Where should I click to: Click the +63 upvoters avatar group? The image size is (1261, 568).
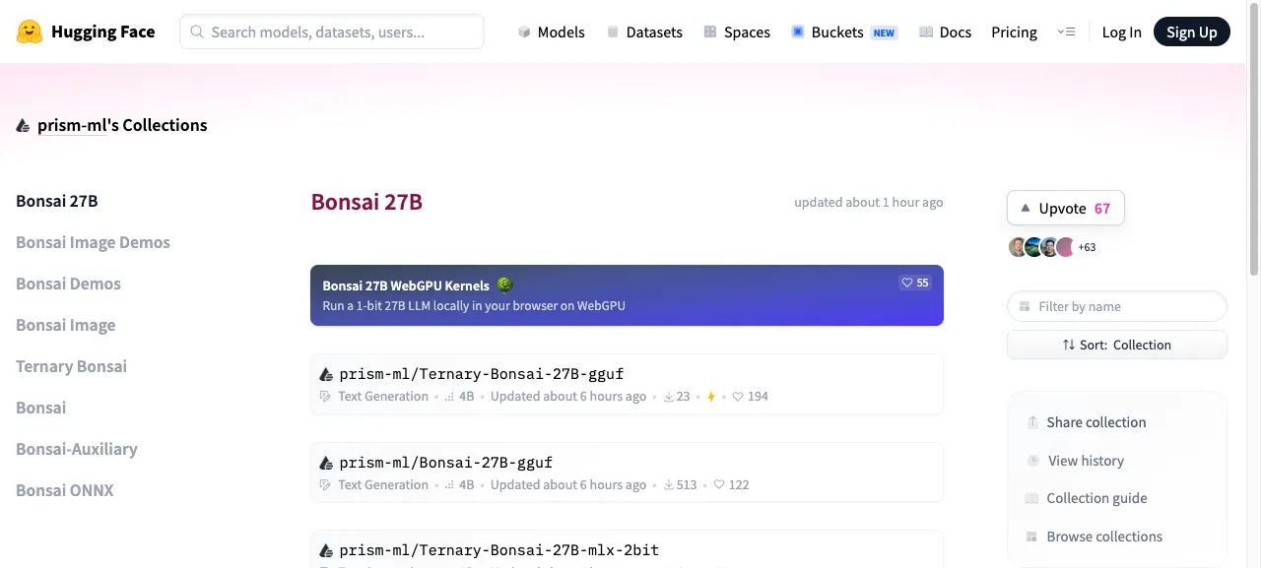tap(1052, 247)
